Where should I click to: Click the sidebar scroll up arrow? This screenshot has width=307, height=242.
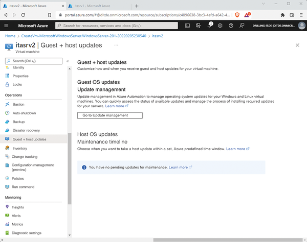point(70,69)
